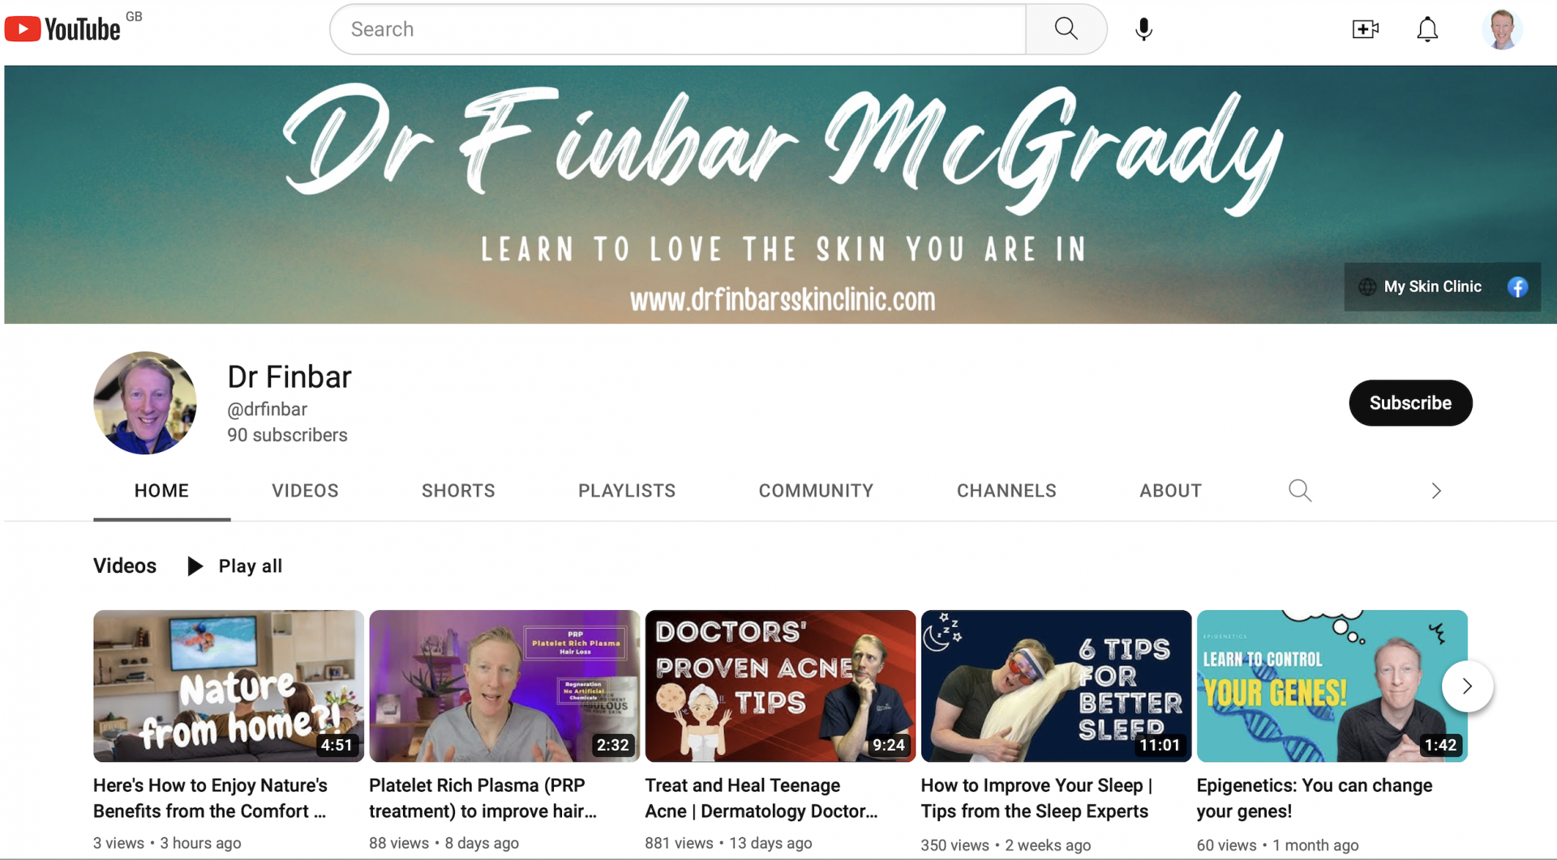Open the Create video camera icon
This screenshot has width=1557, height=860.
point(1365,29)
